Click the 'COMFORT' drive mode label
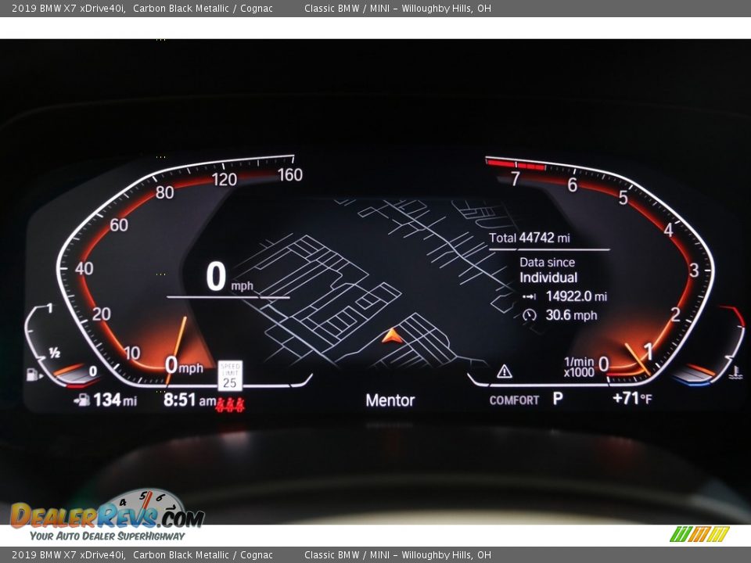 coord(514,400)
